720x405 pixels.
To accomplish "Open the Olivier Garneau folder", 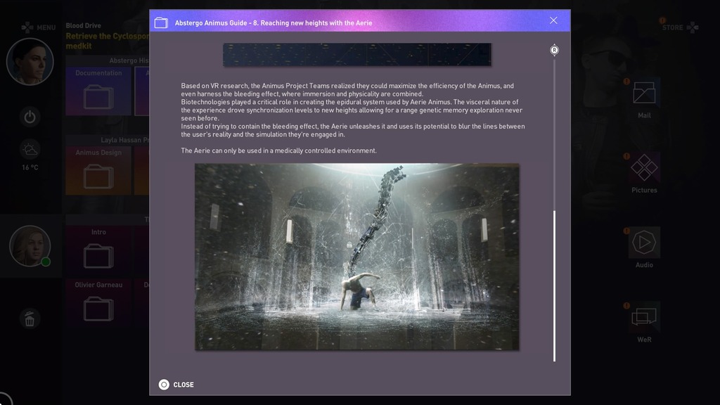I will [98, 304].
